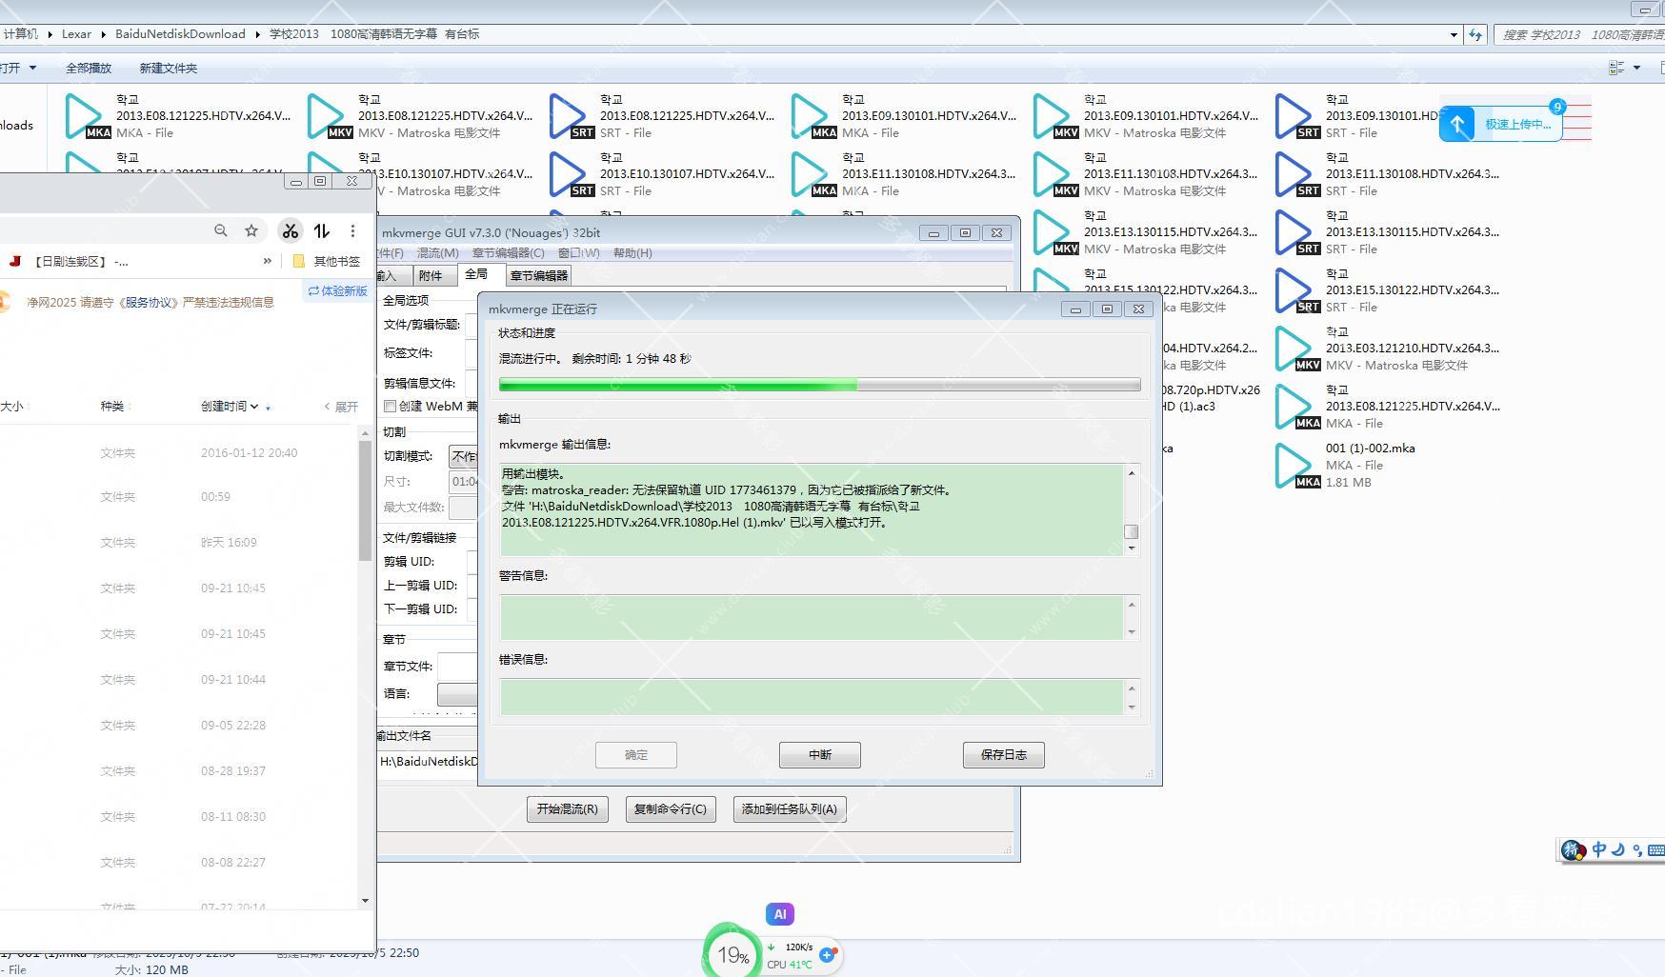This screenshot has width=1665, height=977.
Task: Switch to the 附件 tab
Action: click(x=431, y=276)
